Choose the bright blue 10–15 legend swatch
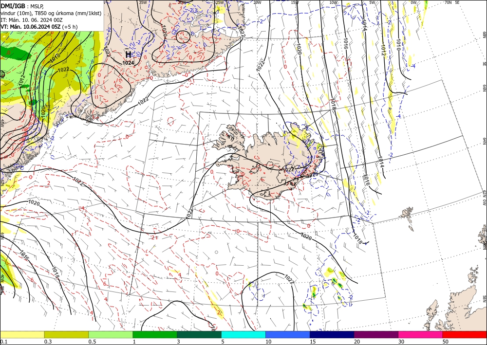Image resolution: width=487 pixels, height=345 pixels. coord(288,334)
